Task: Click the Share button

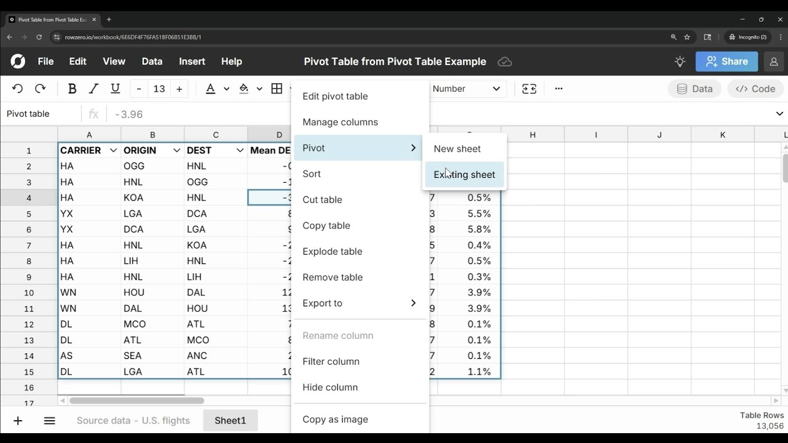Action: (x=726, y=62)
